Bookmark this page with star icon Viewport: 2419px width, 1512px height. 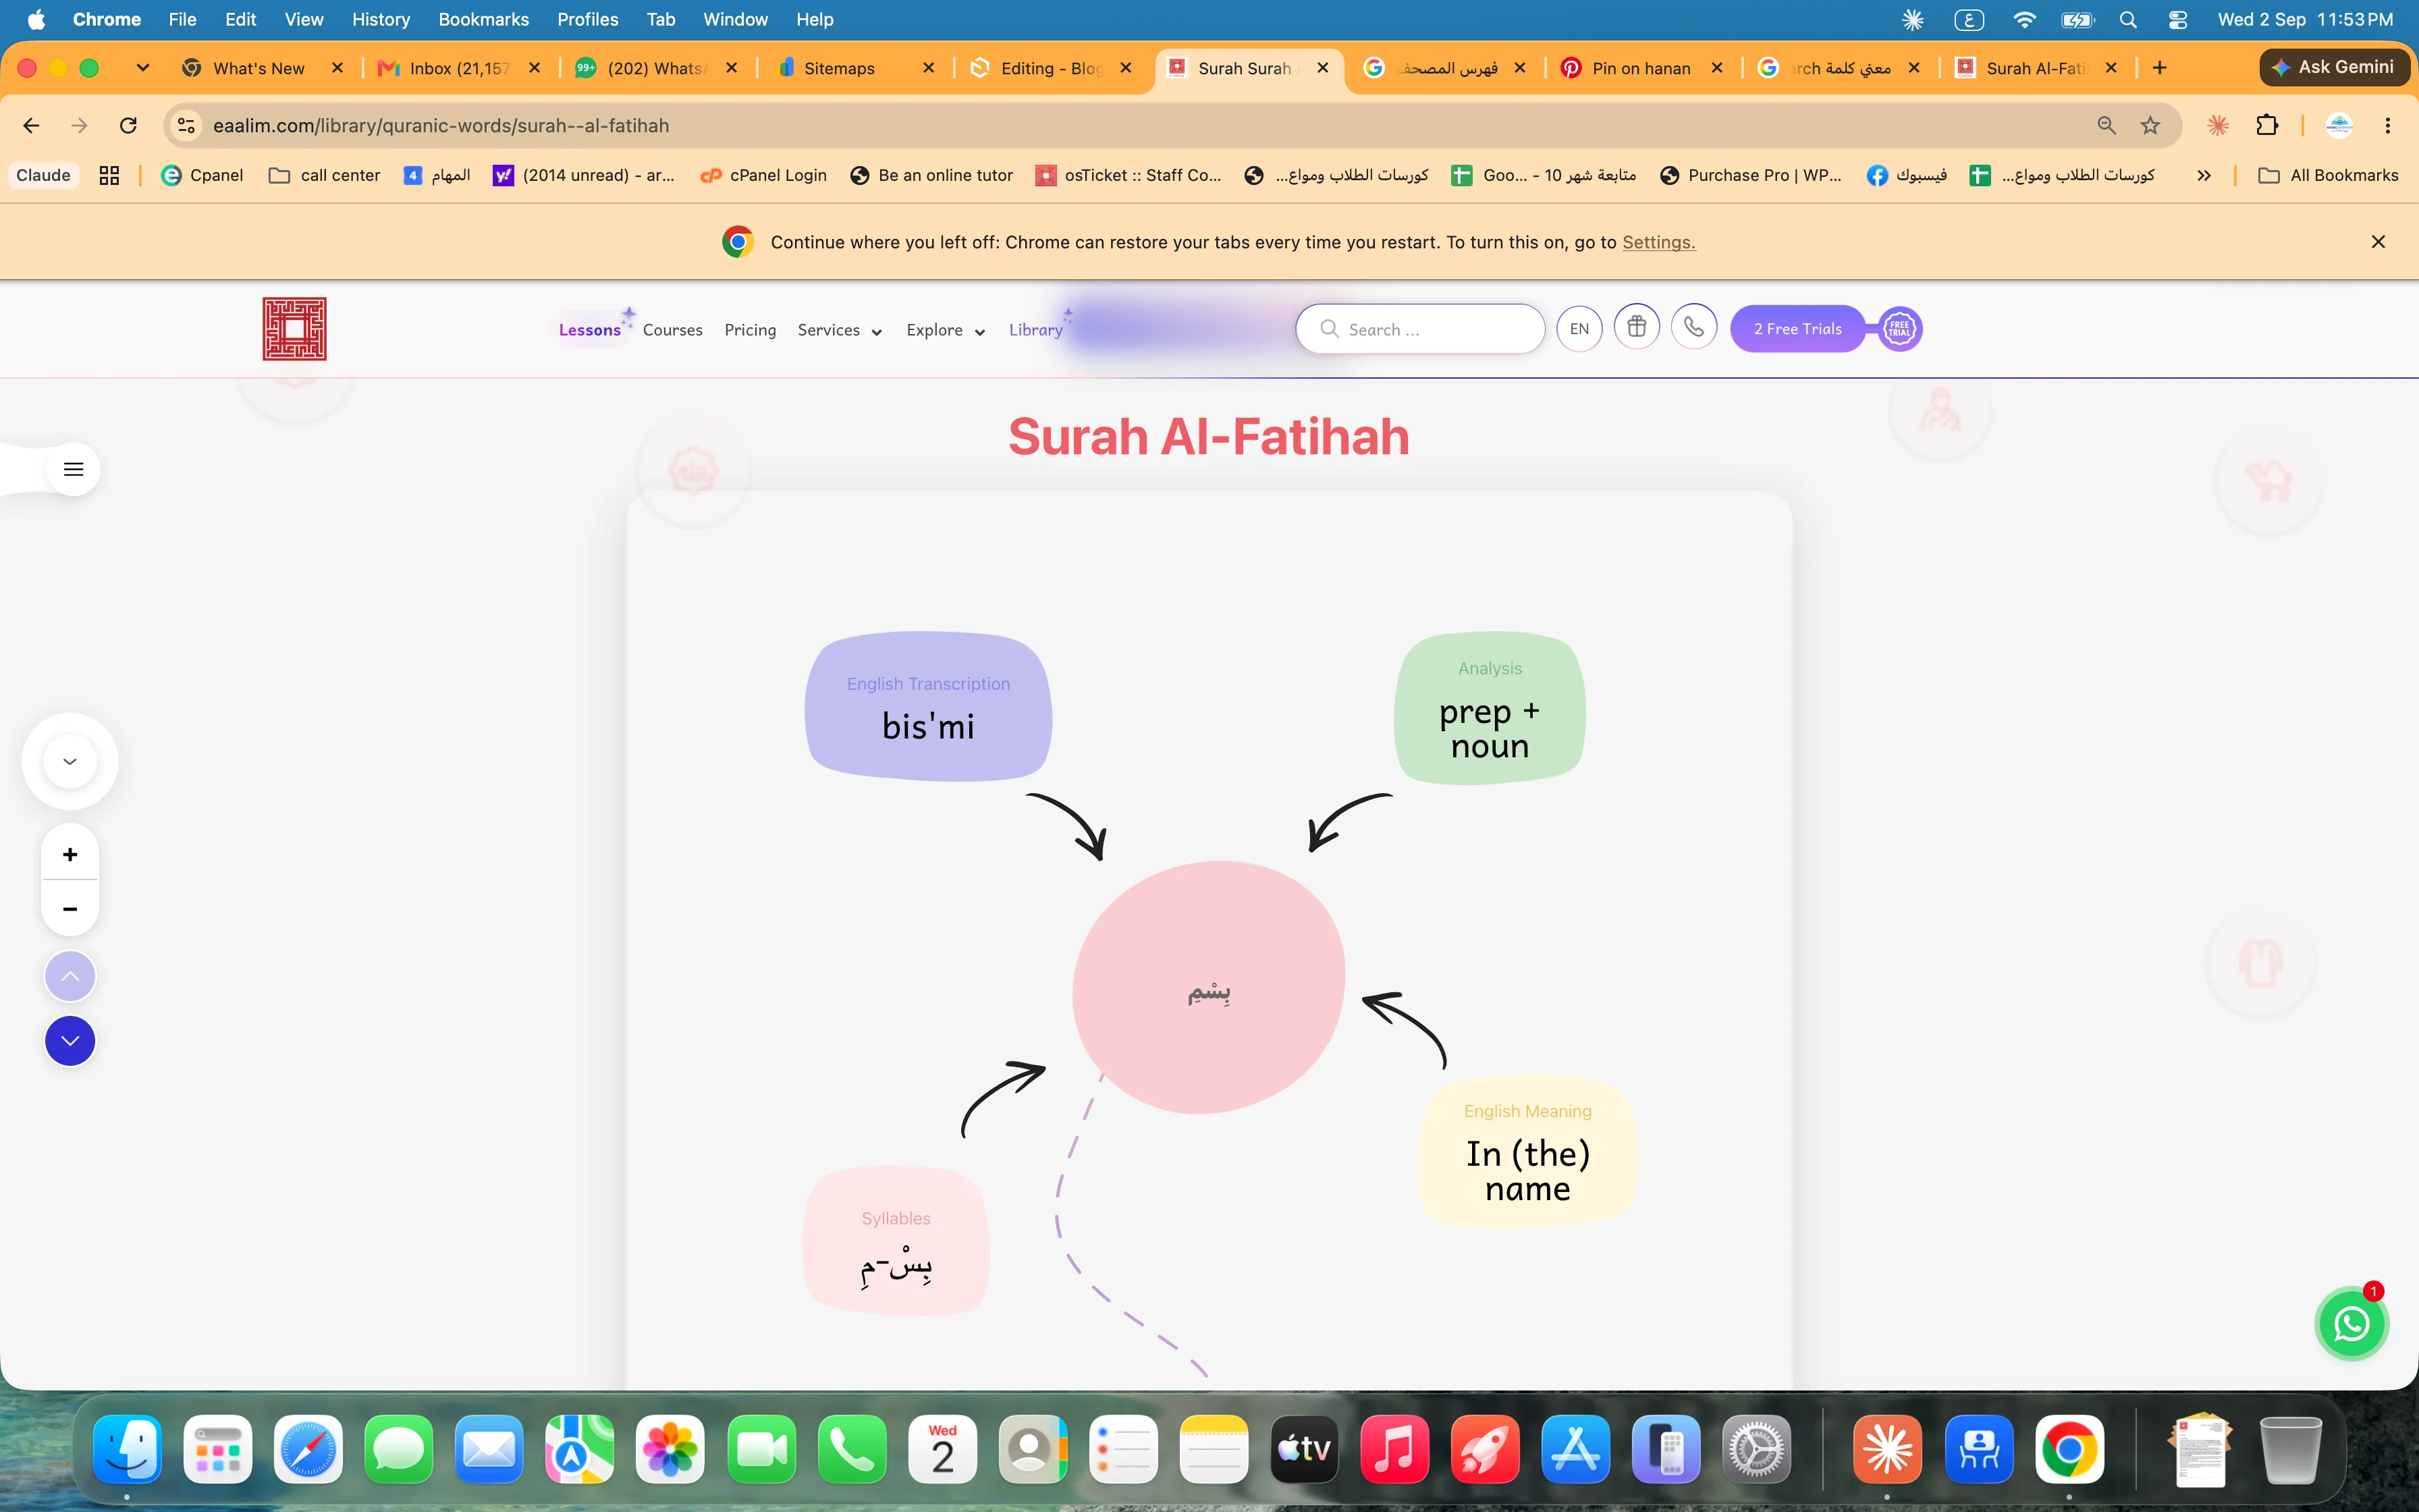click(x=2150, y=125)
